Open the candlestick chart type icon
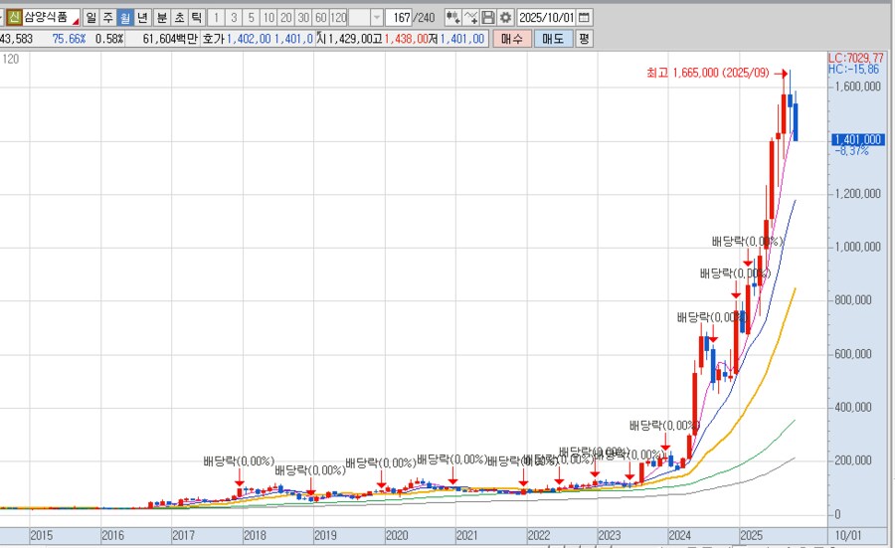This screenshot has width=895, height=548. [452, 18]
